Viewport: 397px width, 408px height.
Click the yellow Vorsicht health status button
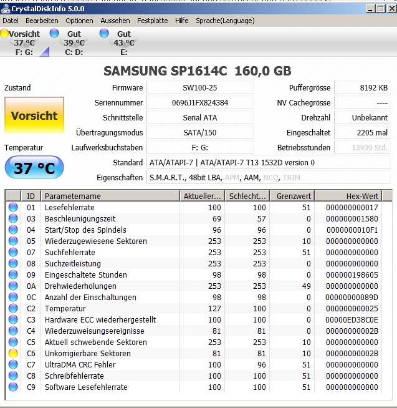[34, 115]
